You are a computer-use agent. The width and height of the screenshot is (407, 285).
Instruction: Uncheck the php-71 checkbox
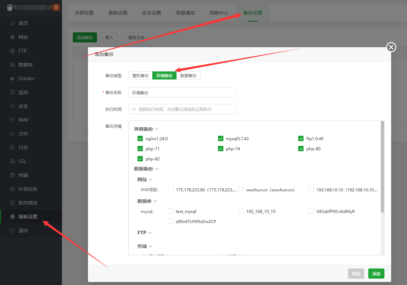(140, 149)
